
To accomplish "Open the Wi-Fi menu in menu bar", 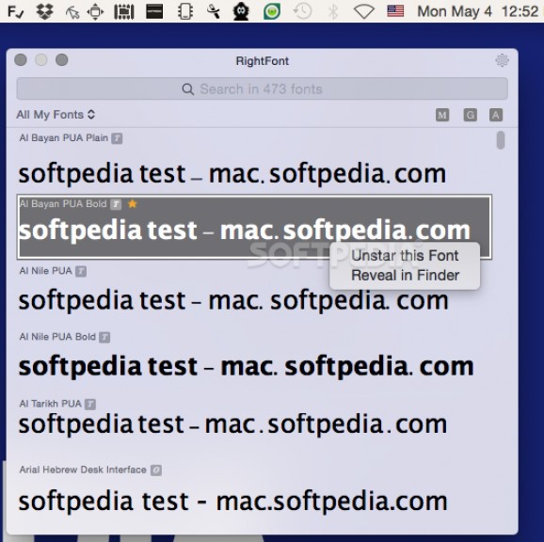I will pyautogui.click(x=363, y=12).
